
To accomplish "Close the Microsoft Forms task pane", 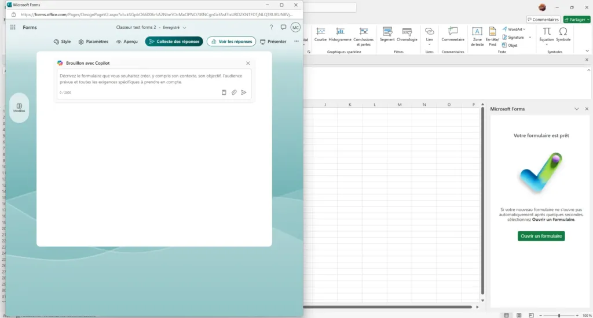I will 587,109.
